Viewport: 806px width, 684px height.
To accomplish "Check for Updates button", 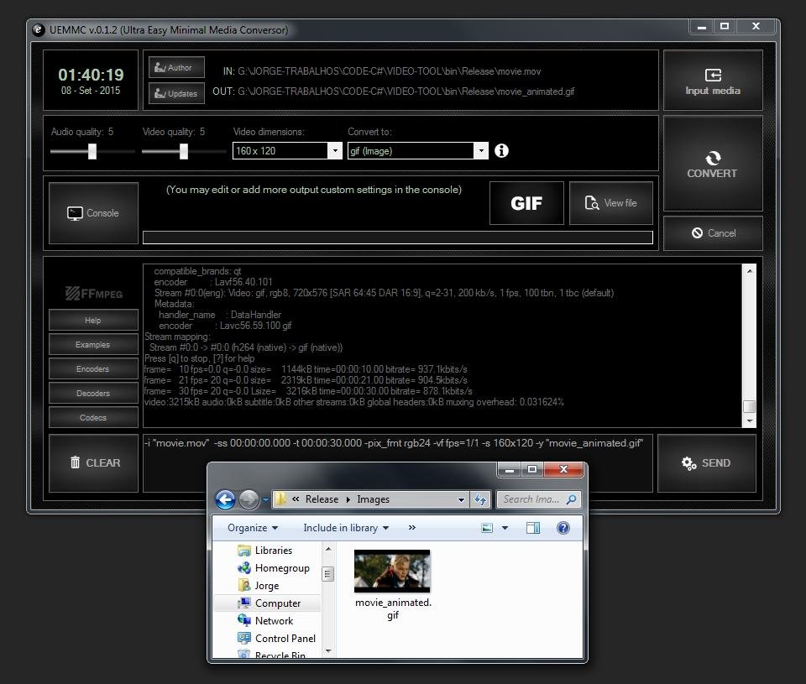I will (x=176, y=93).
